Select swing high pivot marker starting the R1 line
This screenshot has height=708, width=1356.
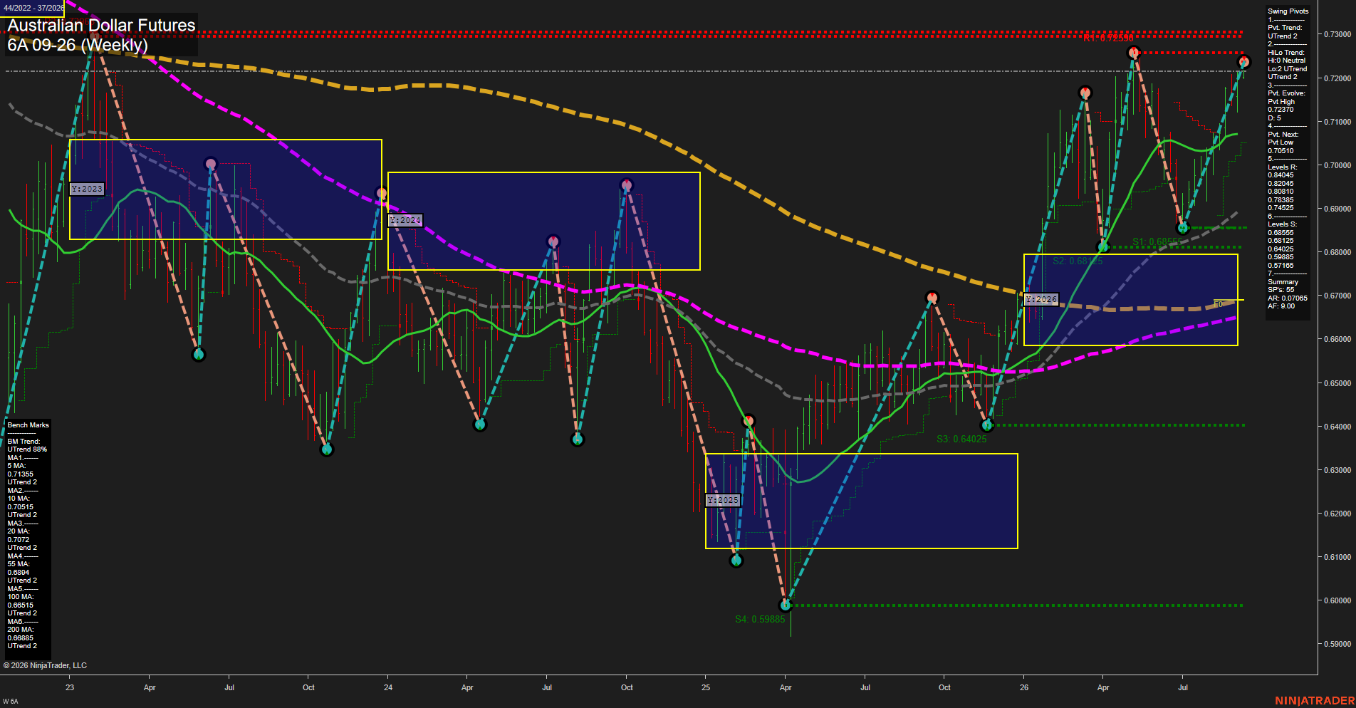pyautogui.click(x=1134, y=53)
